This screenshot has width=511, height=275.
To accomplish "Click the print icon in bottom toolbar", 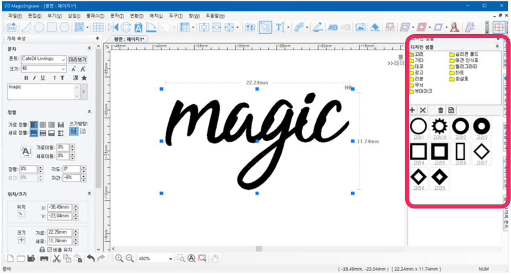I will coord(44,259).
